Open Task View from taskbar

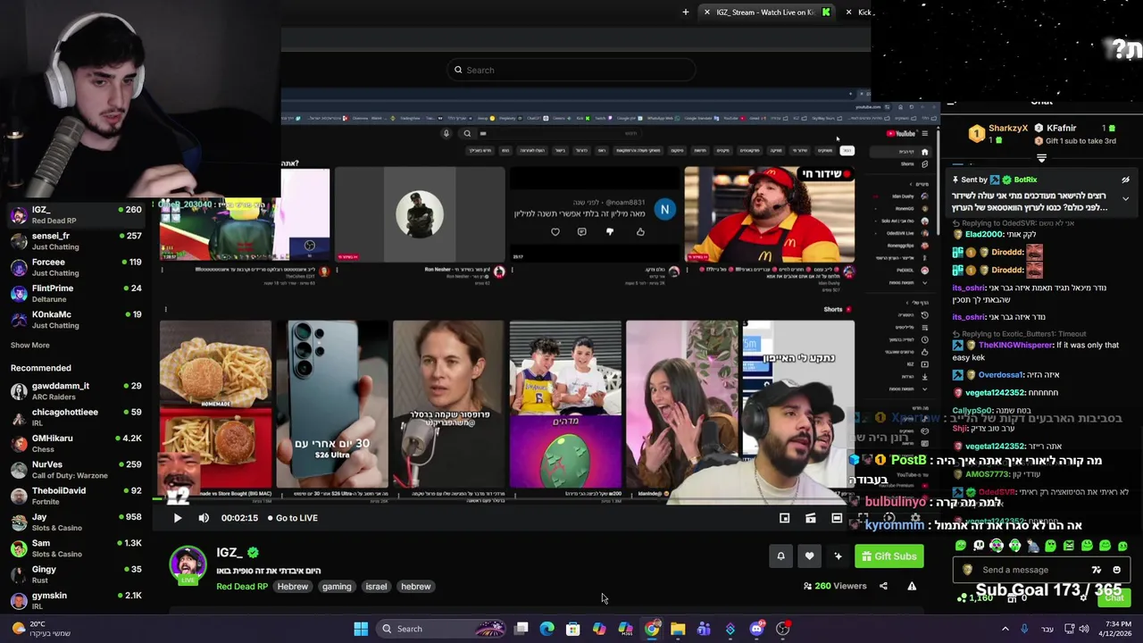point(521,629)
